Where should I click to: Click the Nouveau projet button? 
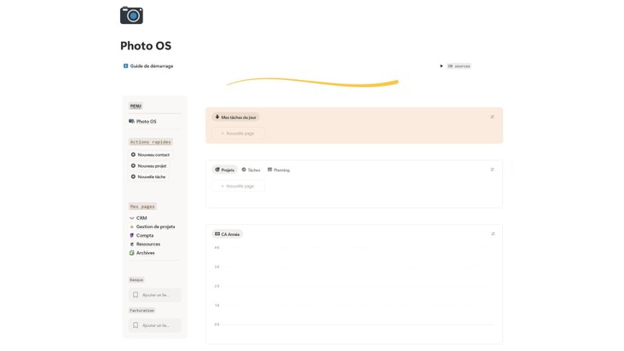(152, 165)
